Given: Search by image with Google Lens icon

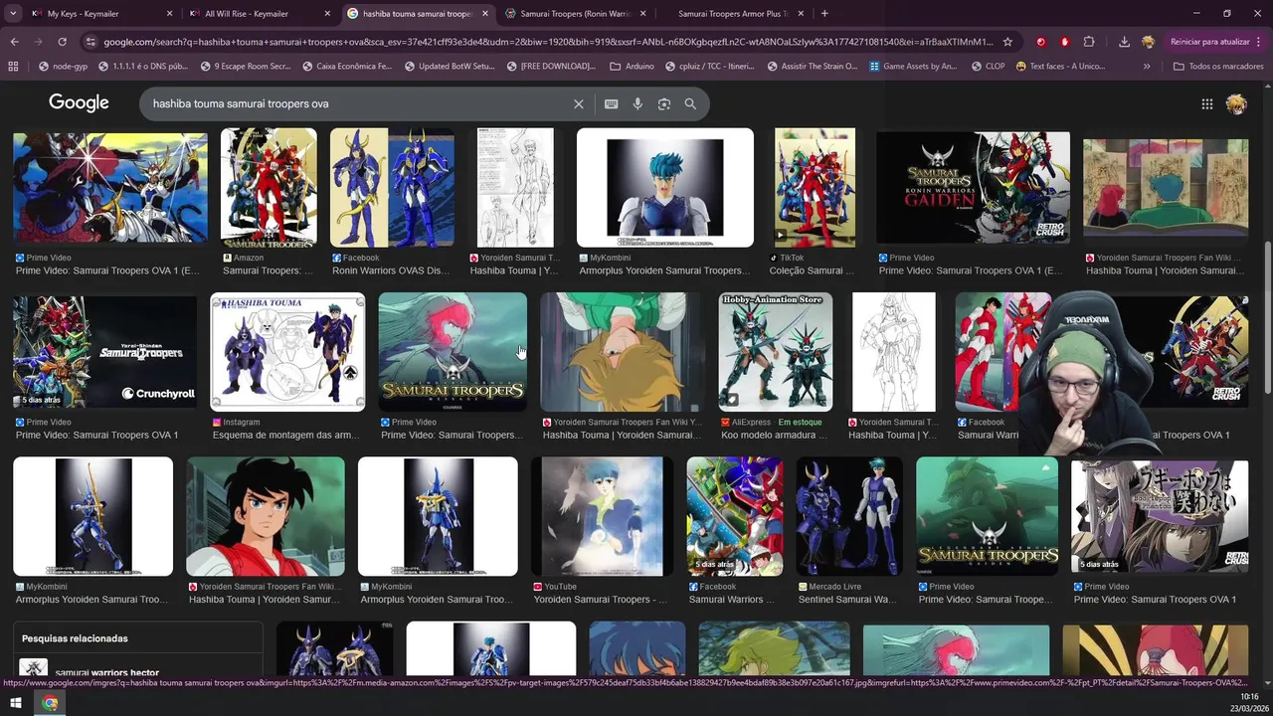Looking at the screenshot, I should pos(664,103).
